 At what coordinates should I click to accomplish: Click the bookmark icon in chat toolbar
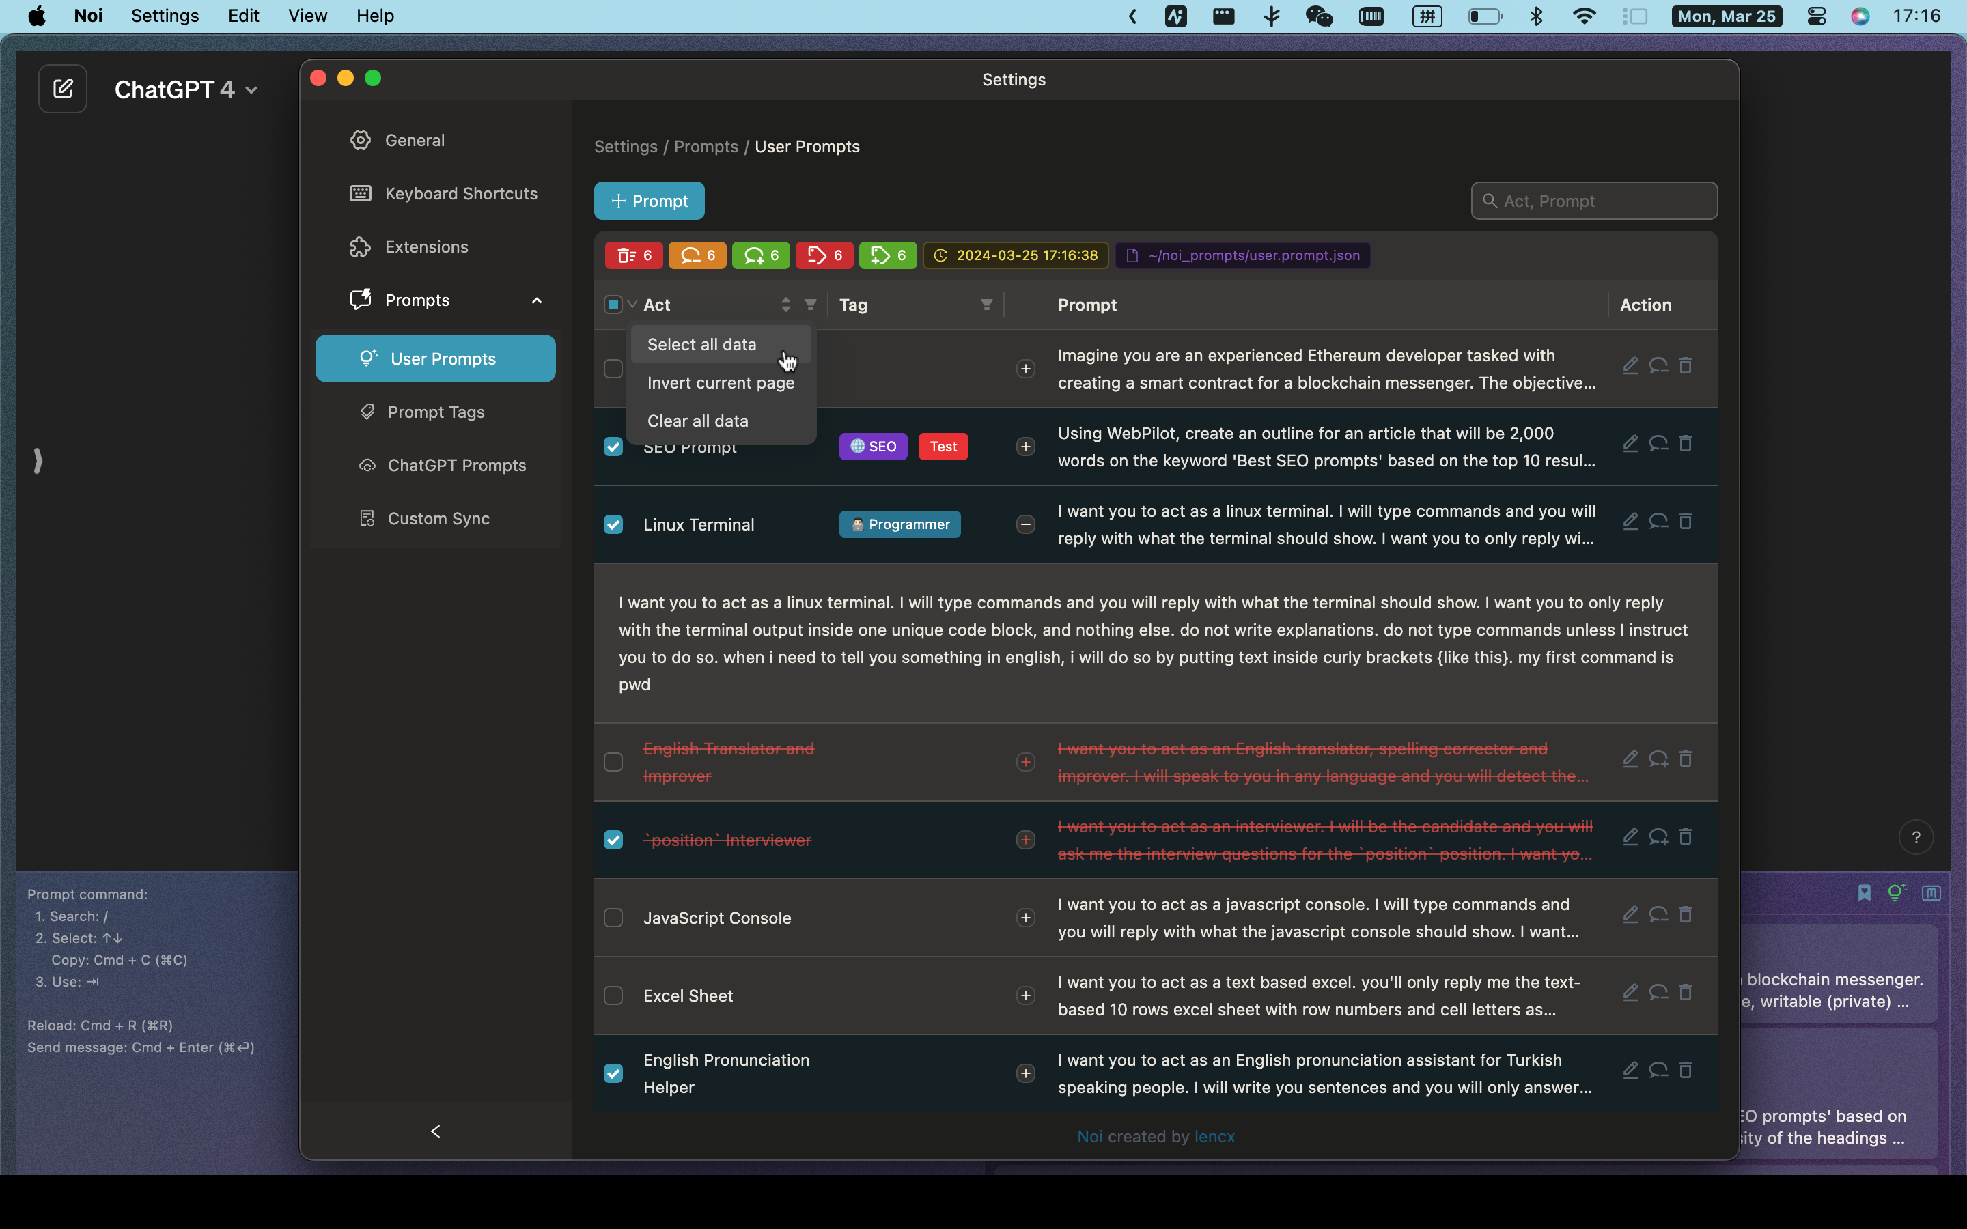pos(1864,893)
